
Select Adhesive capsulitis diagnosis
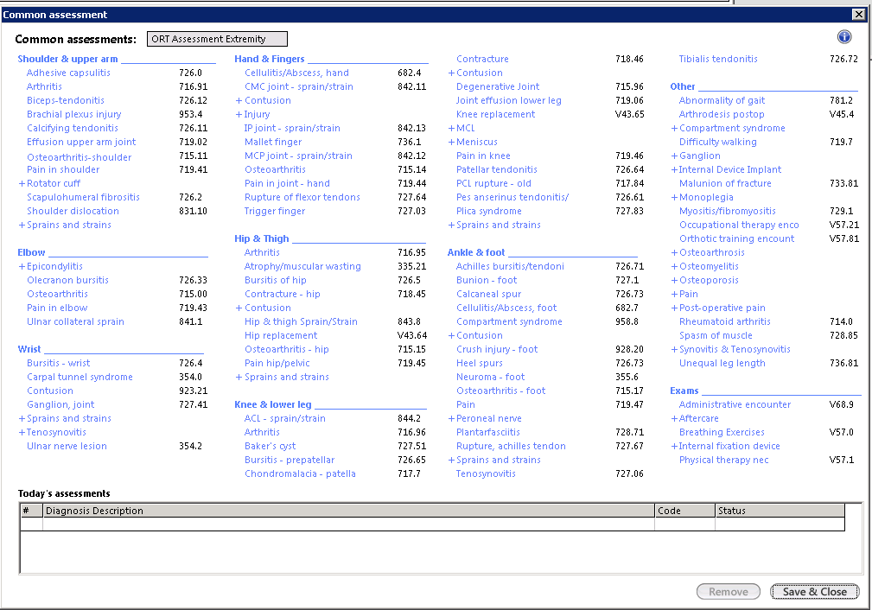tap(68, 73)
